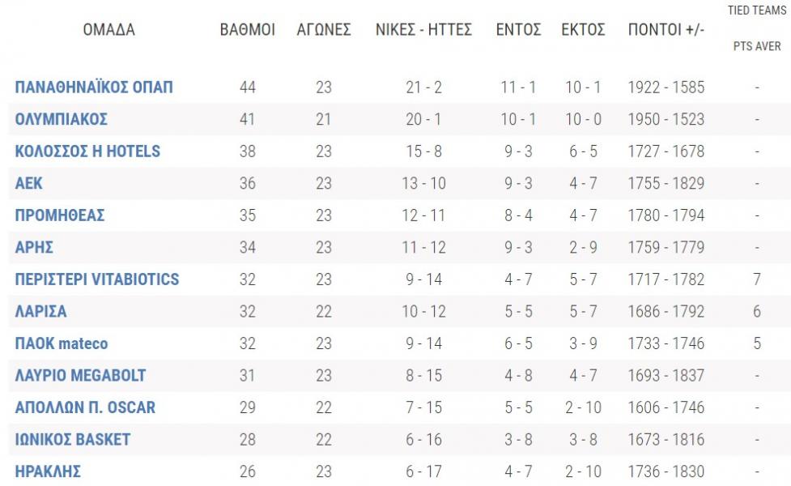Open the ΠΑΟΚ mateco team link

(x=61, y=343)
